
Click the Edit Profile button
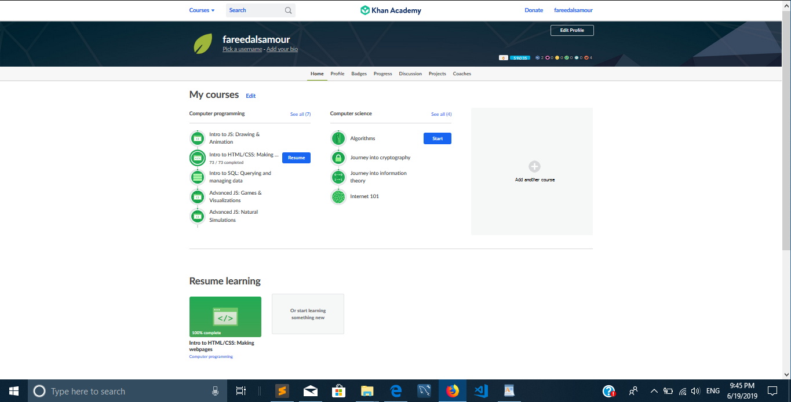(x=572, y=30)
